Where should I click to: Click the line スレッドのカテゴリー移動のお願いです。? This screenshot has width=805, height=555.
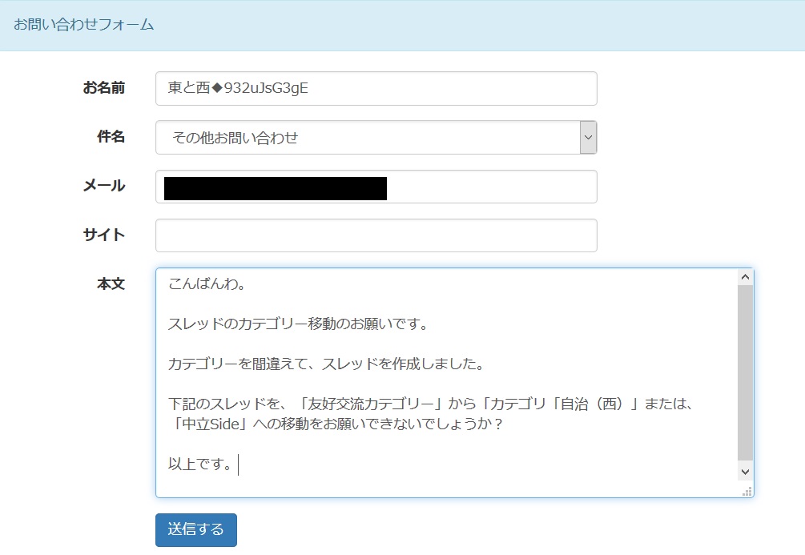(298, 324)
